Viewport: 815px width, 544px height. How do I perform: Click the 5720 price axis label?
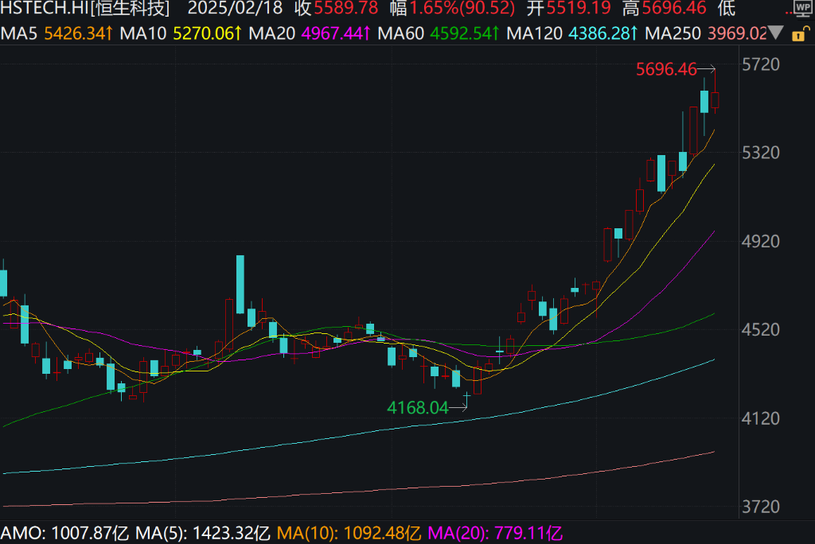click(x=761, y=64)
